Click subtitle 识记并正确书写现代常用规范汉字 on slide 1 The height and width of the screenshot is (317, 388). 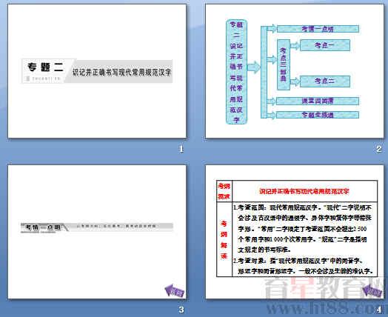[121, 73]
